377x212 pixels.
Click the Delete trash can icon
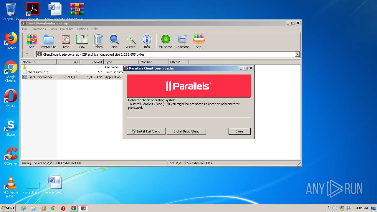pyautogui.click(x=98, y=42)
